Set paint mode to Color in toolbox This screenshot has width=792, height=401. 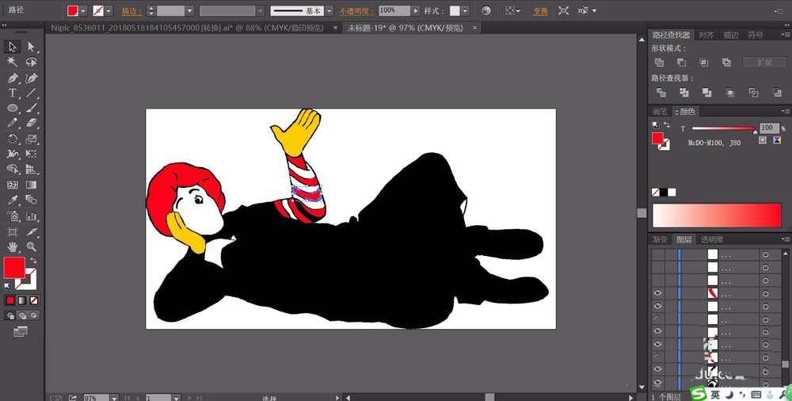(x=10, y=300)
